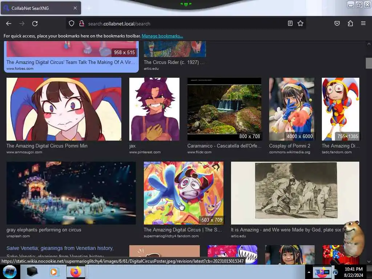Image resolution: width=372 pixels, height=279 pixels.
Task: Click the www.forbes.com source text
Action: (20, 69)
